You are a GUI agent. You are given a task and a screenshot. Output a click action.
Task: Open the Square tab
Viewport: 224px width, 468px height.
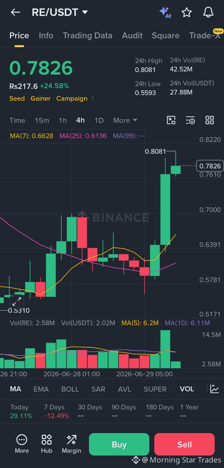(x=166, y=36)
